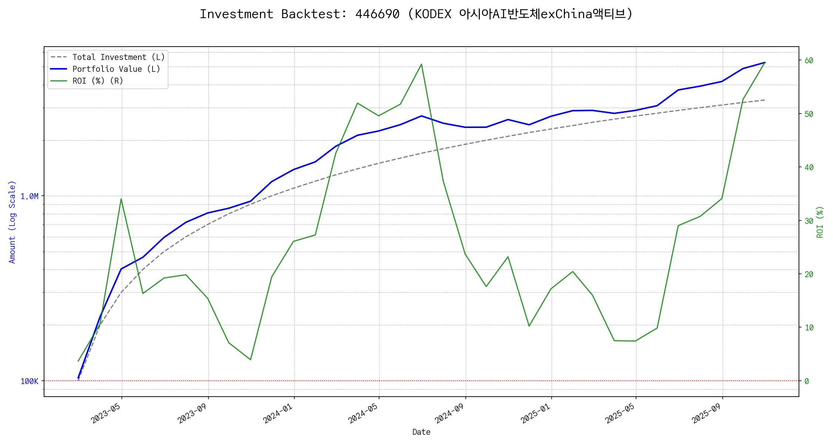The width and height of the screenshot is (833, 444).
Task: Click the 0 ROI axis tick label
Action: pyautogui.click(x=807, y=381)
